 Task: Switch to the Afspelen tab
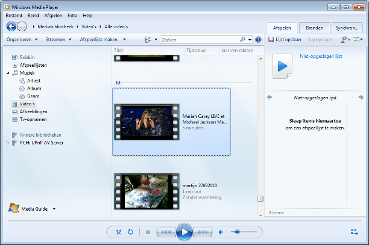point(282,28)
